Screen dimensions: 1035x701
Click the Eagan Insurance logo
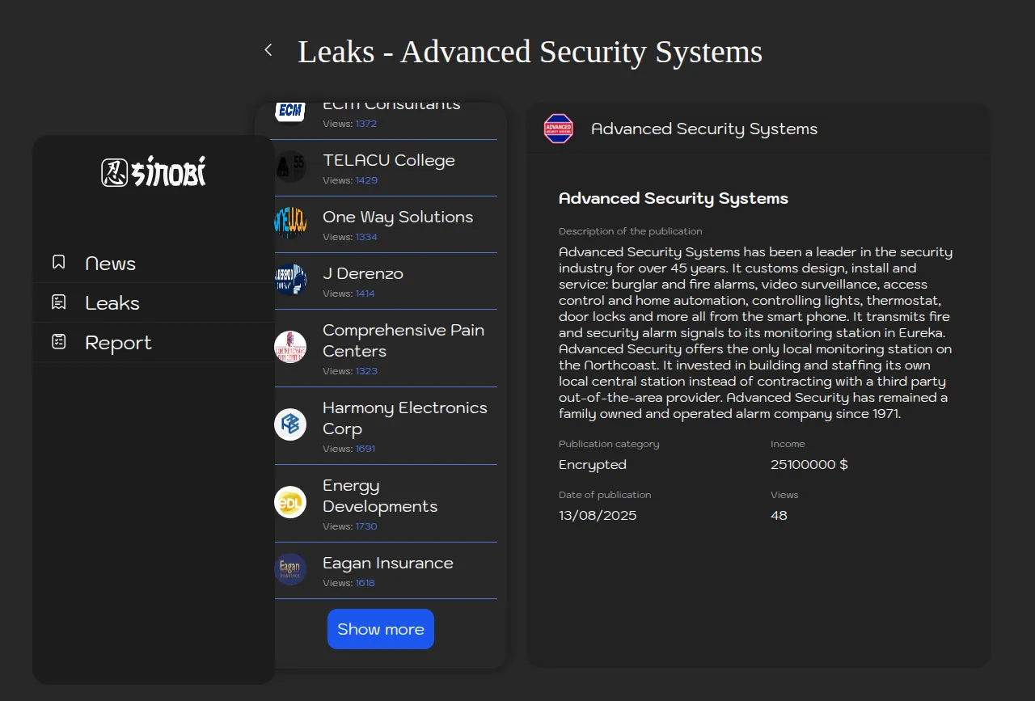coord(290,569)
